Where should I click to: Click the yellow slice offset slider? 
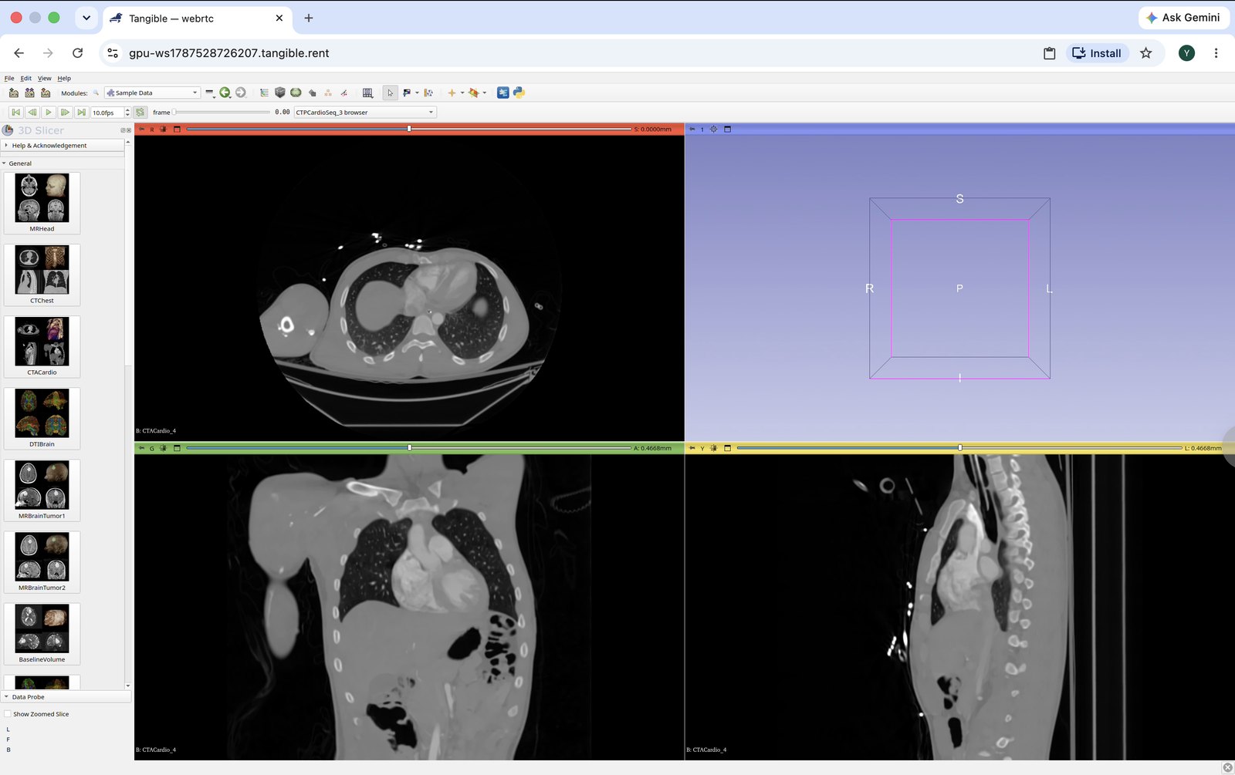(x=959, y=448)
